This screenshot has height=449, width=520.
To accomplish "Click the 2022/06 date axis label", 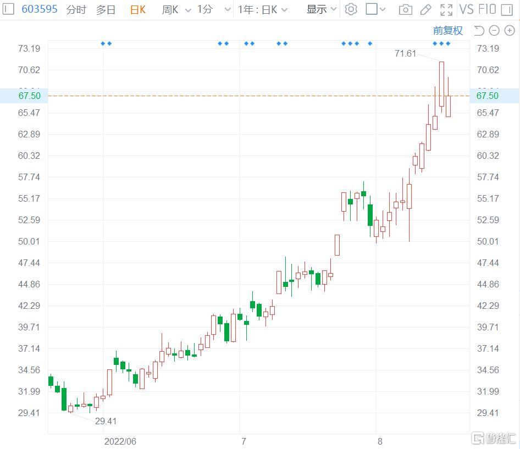I will tap(120, 441).
